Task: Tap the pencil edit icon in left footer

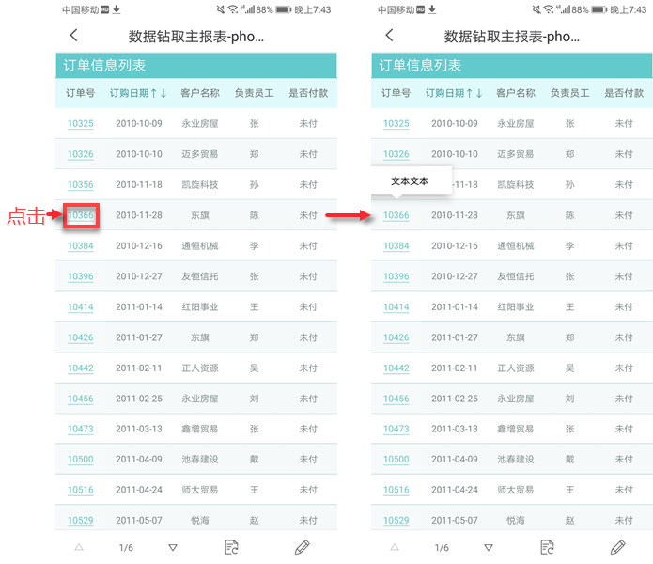Action: point(302,547)
